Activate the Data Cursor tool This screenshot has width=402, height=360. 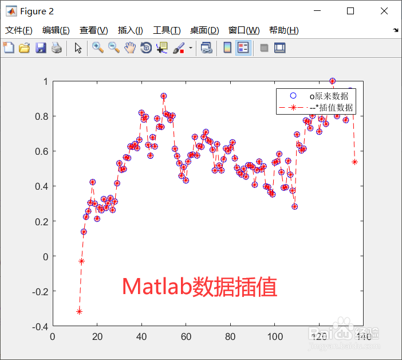click(162, 48)
